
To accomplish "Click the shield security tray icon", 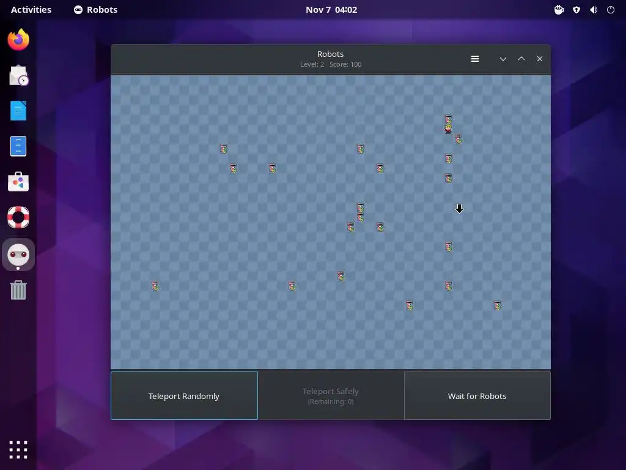I will click(x=576, y=10).
